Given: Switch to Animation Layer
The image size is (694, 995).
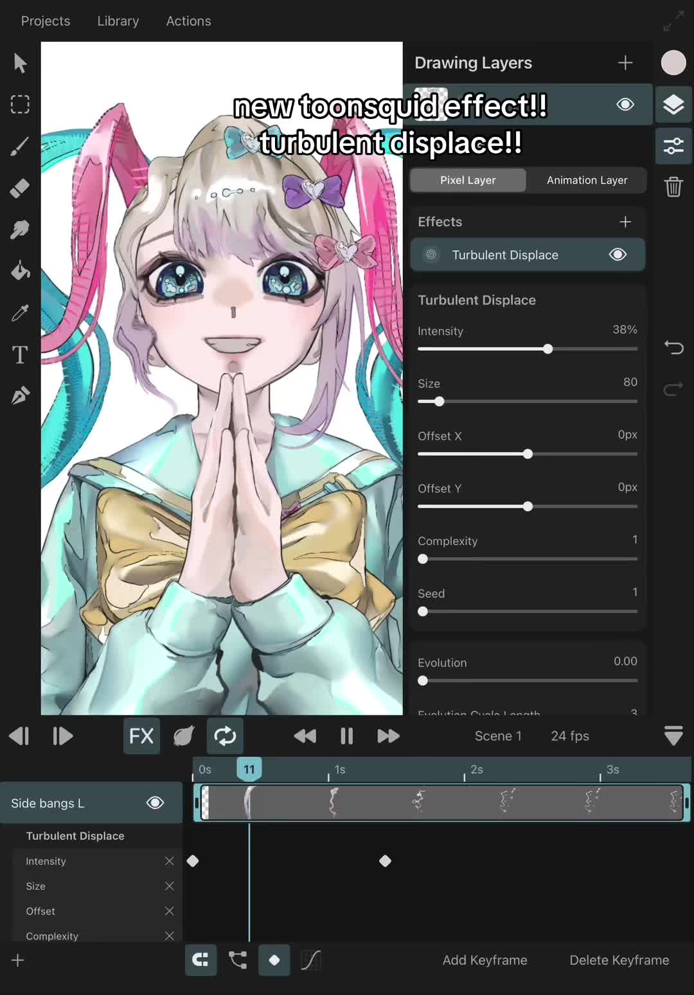Looking at the screenshot, I should tap(587, 180).
